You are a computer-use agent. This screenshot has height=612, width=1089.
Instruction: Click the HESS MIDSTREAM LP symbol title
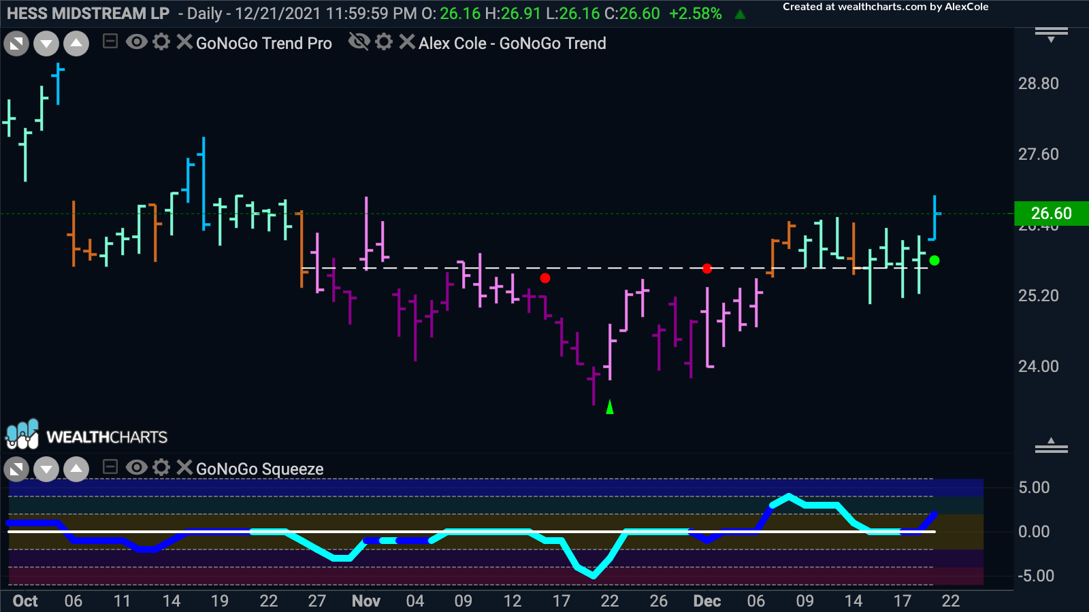coord(88,14)
